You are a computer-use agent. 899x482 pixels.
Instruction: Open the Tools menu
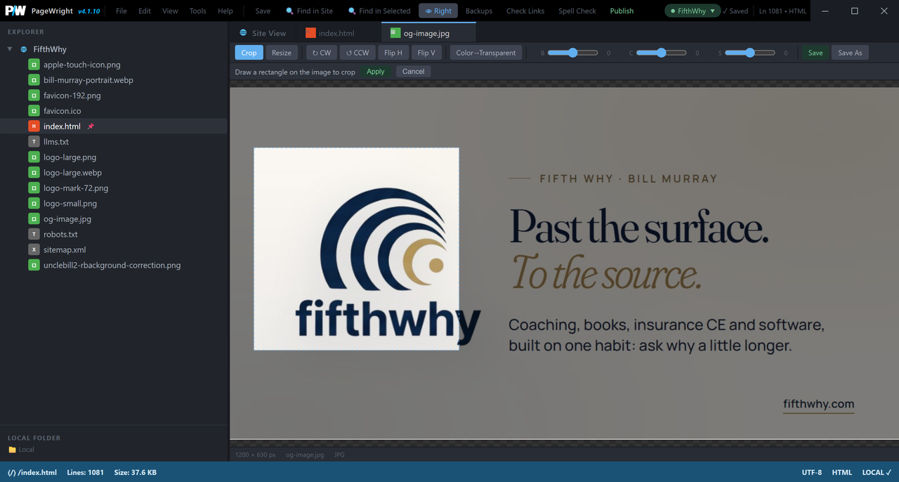198,11
